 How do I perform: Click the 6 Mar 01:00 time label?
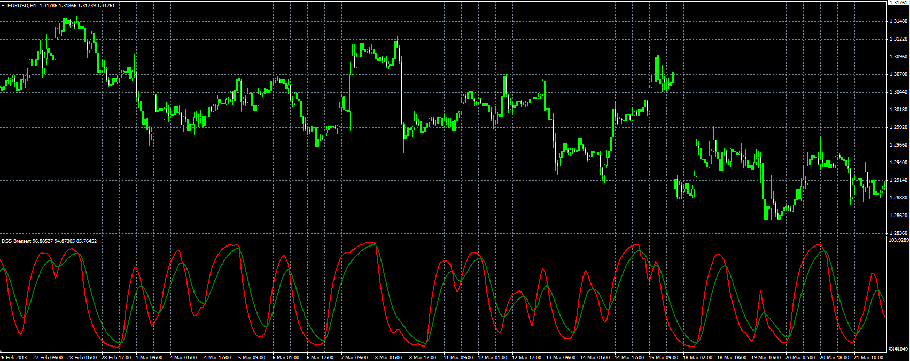pos(286,357)
